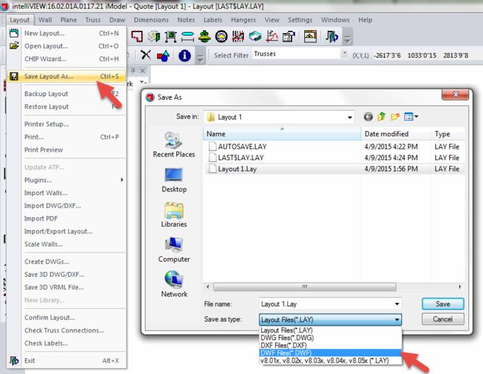Open the view menu icon in Save As
The image size is (483, 374).
411,117
